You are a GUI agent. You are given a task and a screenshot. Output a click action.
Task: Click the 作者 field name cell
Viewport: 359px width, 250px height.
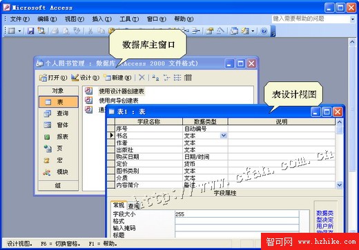[x=148, y=143]
